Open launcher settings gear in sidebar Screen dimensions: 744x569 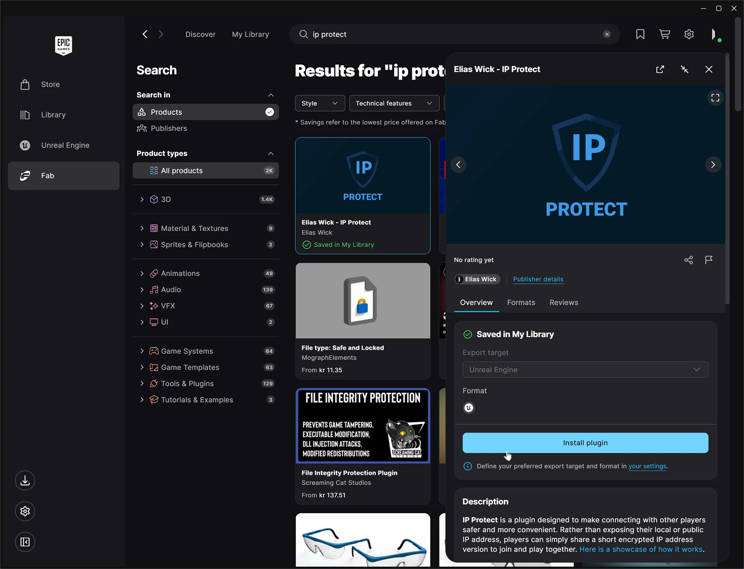coord(25,511)
